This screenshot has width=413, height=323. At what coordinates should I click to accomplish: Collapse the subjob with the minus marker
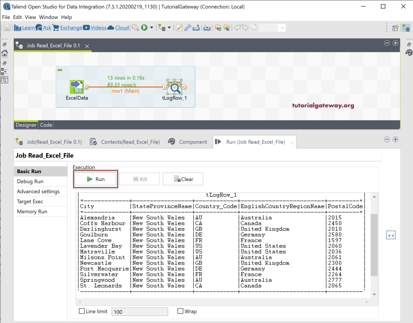tap(60, 70)
